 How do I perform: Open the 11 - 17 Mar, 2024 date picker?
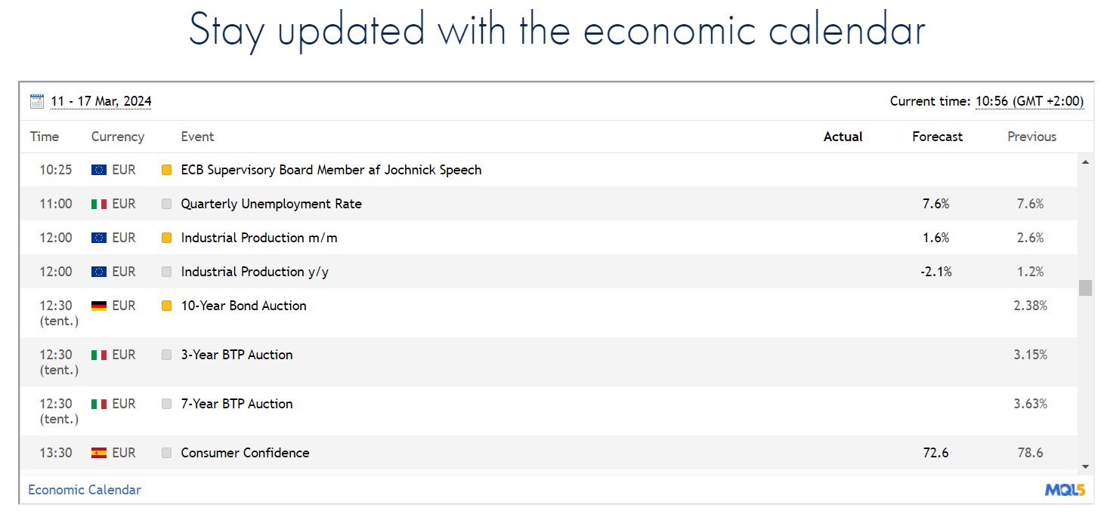101,101
